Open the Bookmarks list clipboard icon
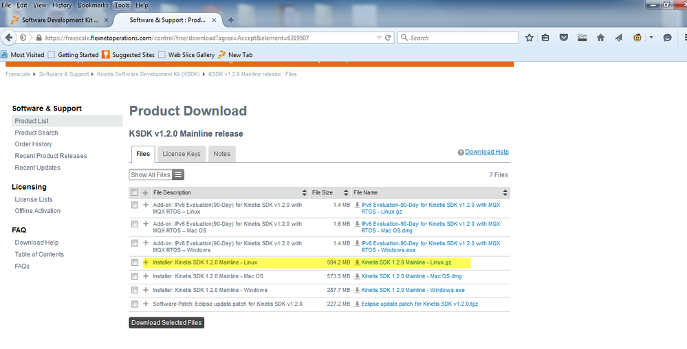This screenshot has width=687, height=349. point(545,38)
